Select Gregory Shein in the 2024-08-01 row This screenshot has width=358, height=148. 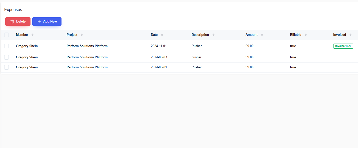pos(27,67)
